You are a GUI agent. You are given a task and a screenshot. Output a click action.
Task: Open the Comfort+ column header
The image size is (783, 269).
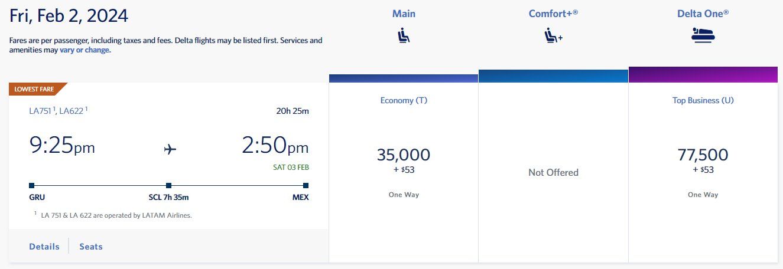pos(553,14)
